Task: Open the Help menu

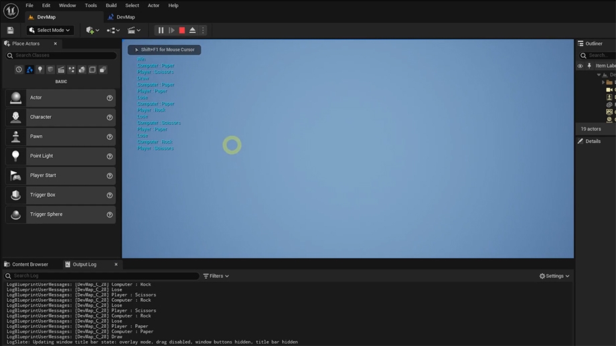Action: pos(173,5)
